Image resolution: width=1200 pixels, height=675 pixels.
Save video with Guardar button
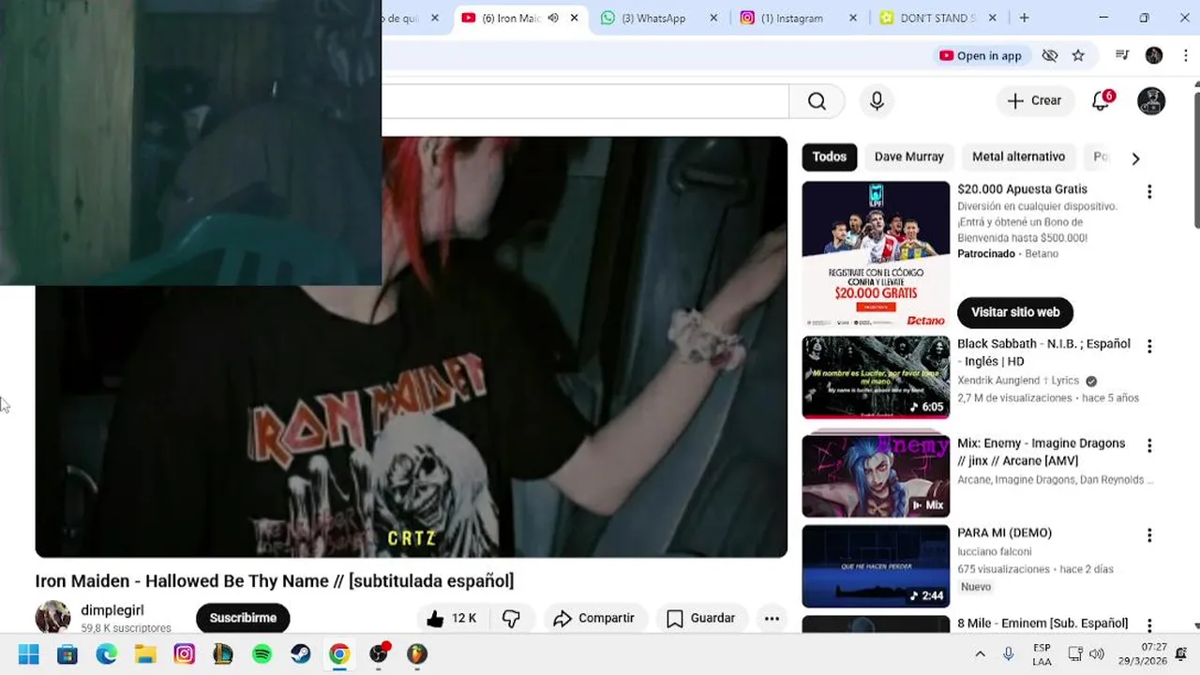[x=700, y=618]
